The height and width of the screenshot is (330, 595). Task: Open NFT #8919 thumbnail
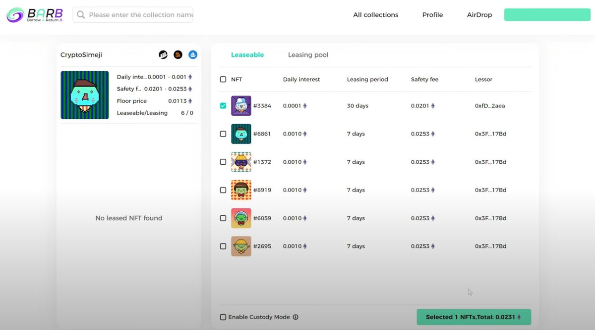tap(241, 190)
